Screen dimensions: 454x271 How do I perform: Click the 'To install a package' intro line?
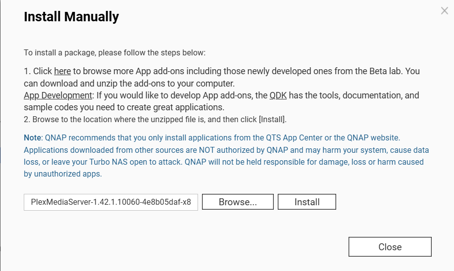(x=114, y=52)
